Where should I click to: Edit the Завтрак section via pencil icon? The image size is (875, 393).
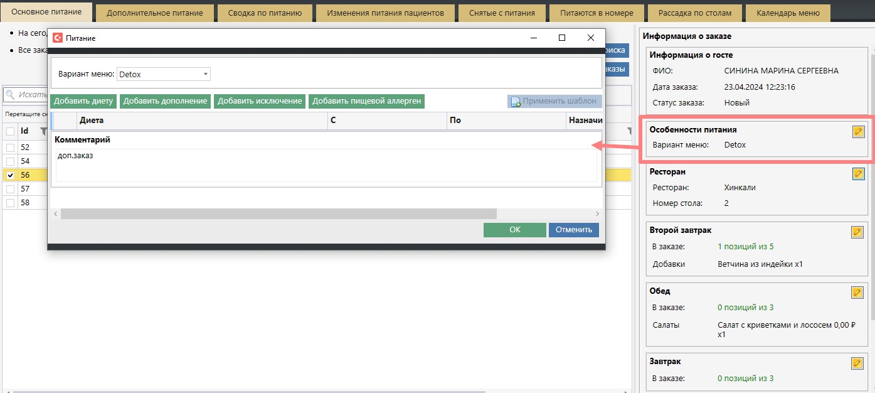857,363
